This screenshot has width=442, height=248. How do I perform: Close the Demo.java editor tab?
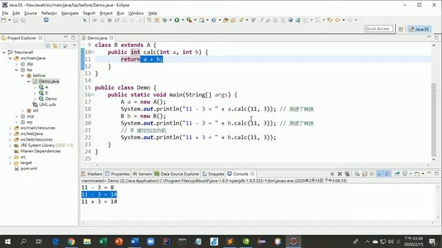112,38
